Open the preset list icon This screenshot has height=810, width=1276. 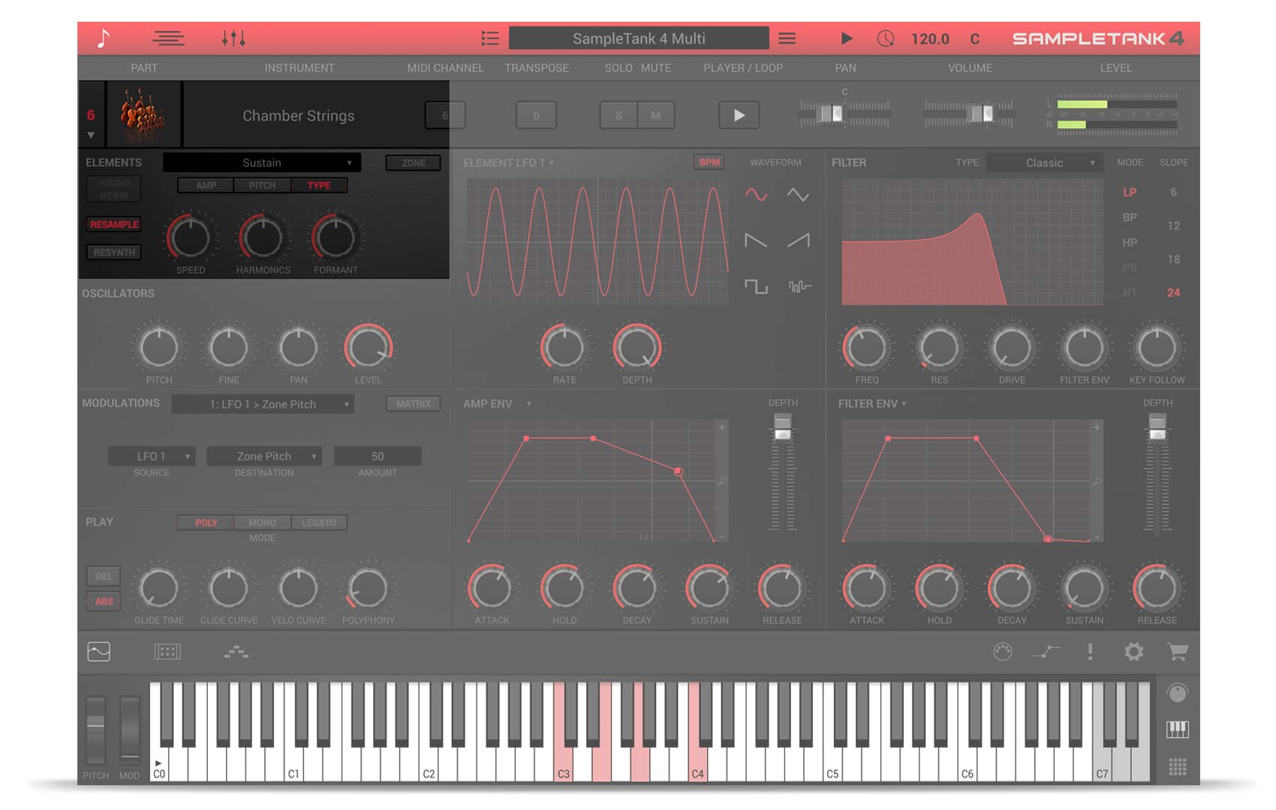tap(489, 38)
